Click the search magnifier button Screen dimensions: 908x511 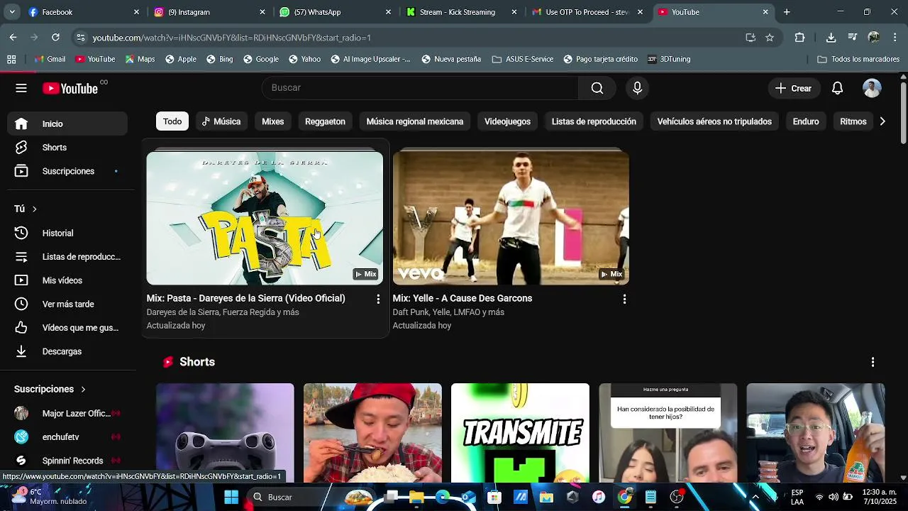click(597, 88)
